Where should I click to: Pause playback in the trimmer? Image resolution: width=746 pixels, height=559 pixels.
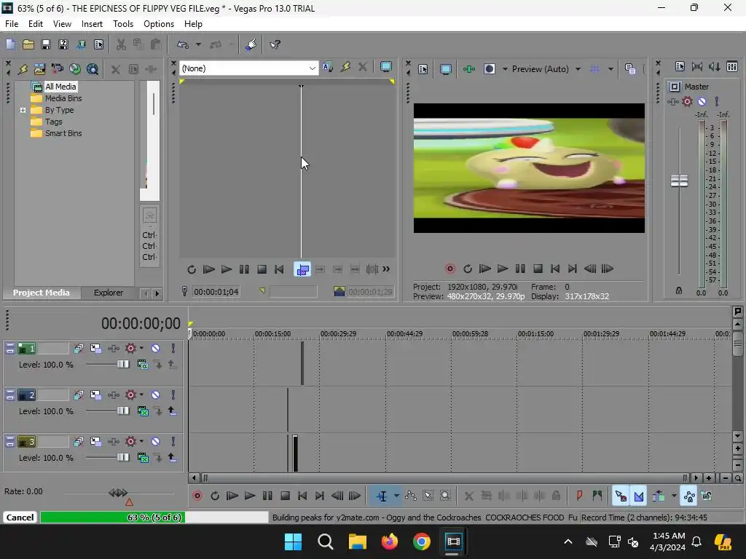(x=244, y=269)
